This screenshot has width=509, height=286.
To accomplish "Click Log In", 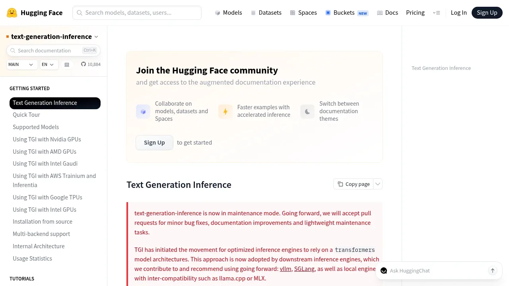I will 458,13.
